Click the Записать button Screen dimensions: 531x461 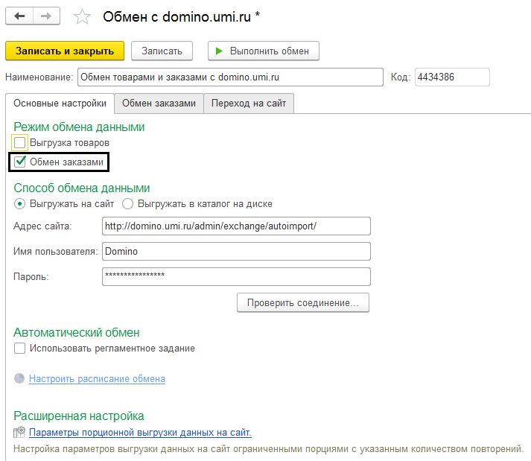tap(162, 51)
